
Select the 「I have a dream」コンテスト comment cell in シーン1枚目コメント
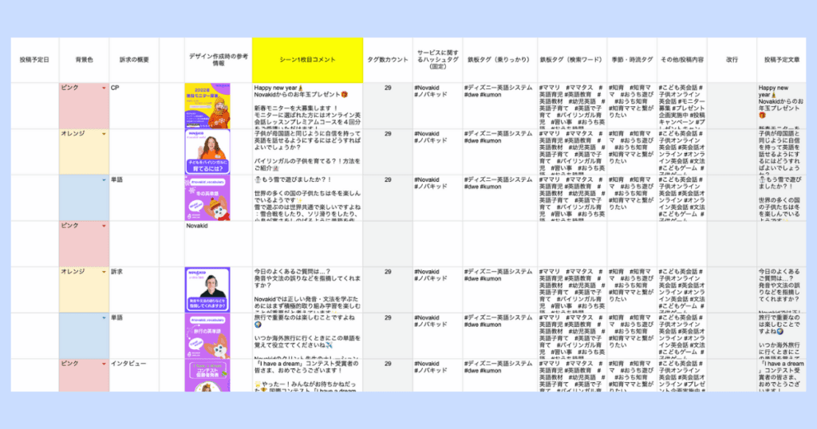(307, 376)
